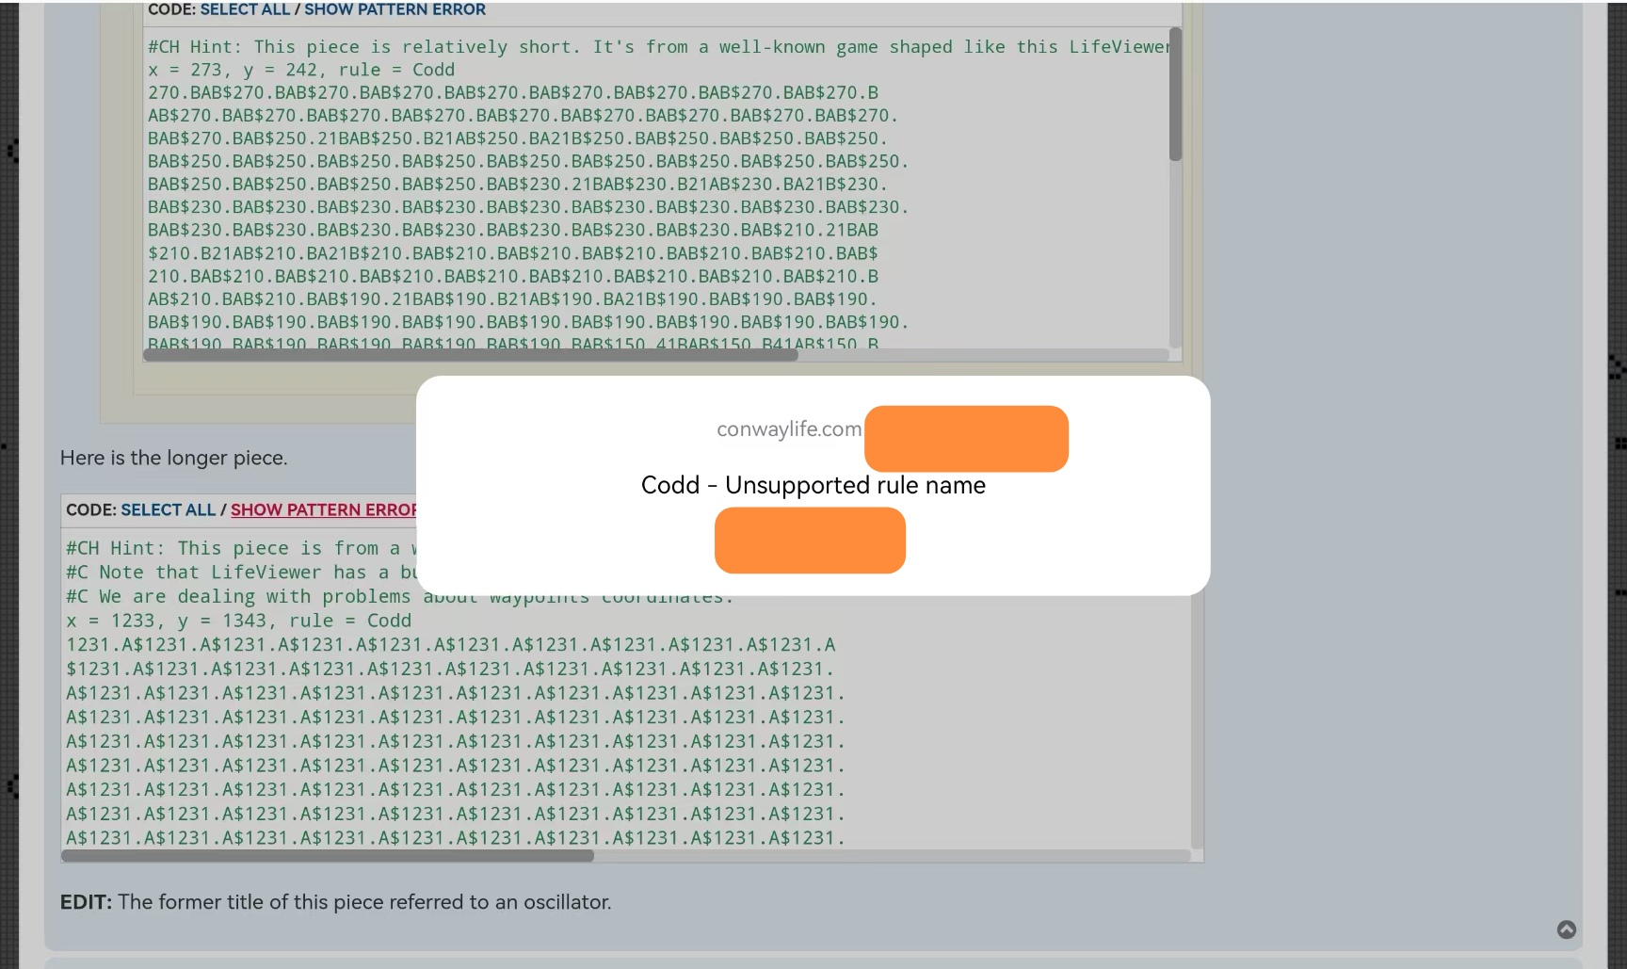1627x969 pixels.
Task: Click the first code box vertical scrollbar
Action: point(1175,94)
